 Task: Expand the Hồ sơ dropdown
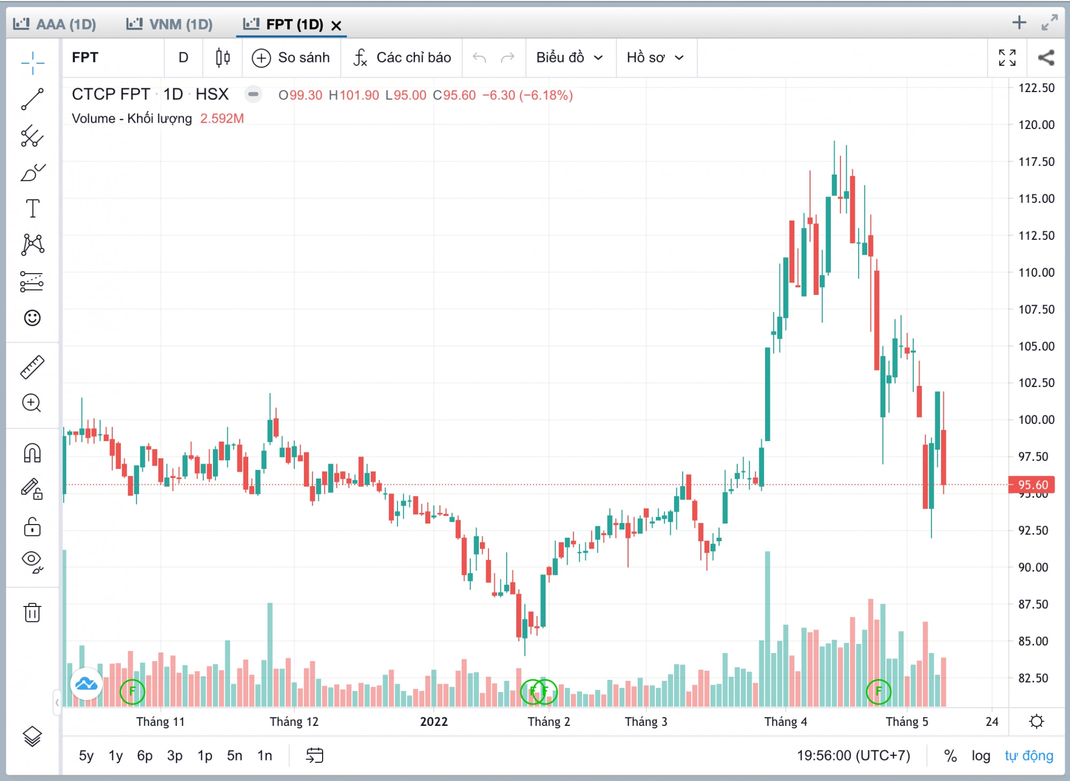[655, 57]
